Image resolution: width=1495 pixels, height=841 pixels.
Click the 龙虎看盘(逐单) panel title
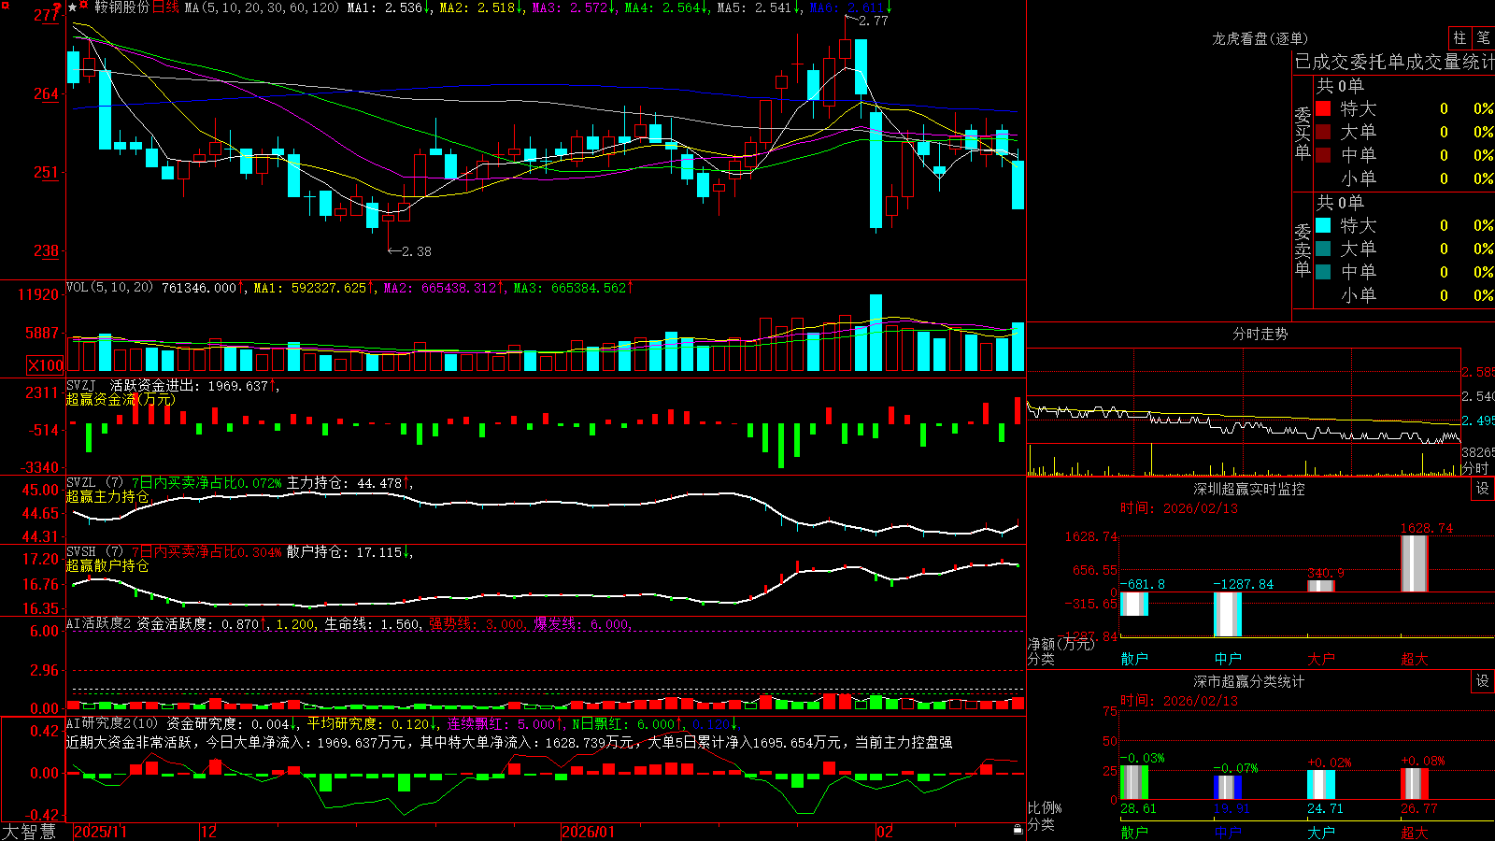coord(1260,38)
